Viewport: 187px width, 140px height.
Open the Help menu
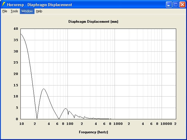[x=39, y=11]
